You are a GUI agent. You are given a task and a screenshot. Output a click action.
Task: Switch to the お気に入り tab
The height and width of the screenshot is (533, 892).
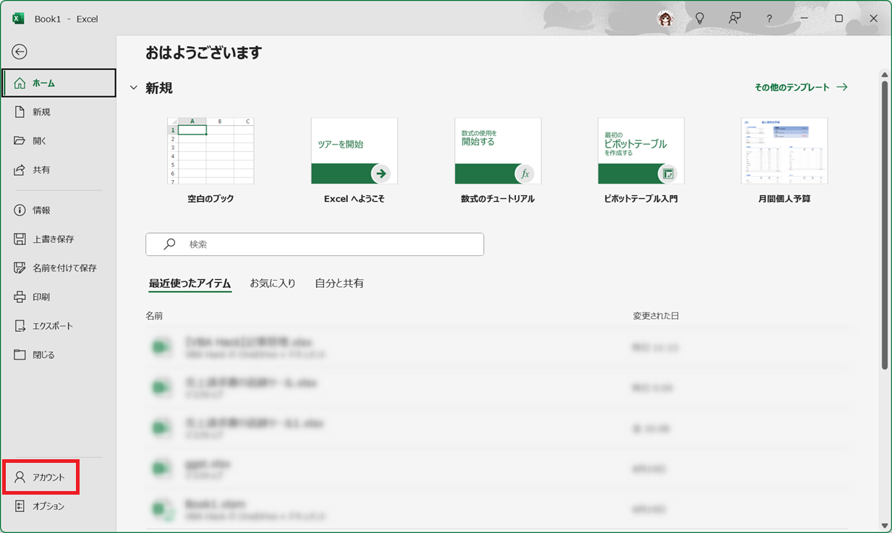point(273,283)
